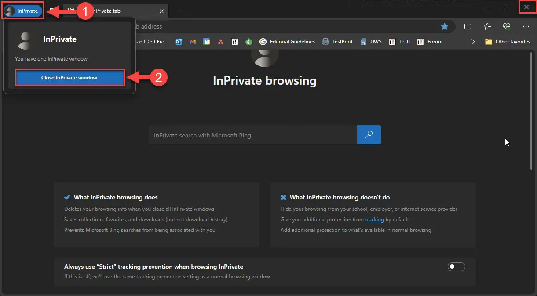The image size is (537, 296).
Task: Click the InPrivate search magnifier button
Action: [x=369, y=135]
